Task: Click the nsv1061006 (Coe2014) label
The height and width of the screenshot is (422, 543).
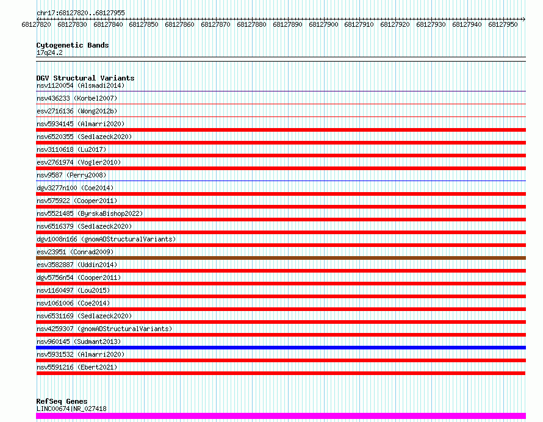Action: 73,303
